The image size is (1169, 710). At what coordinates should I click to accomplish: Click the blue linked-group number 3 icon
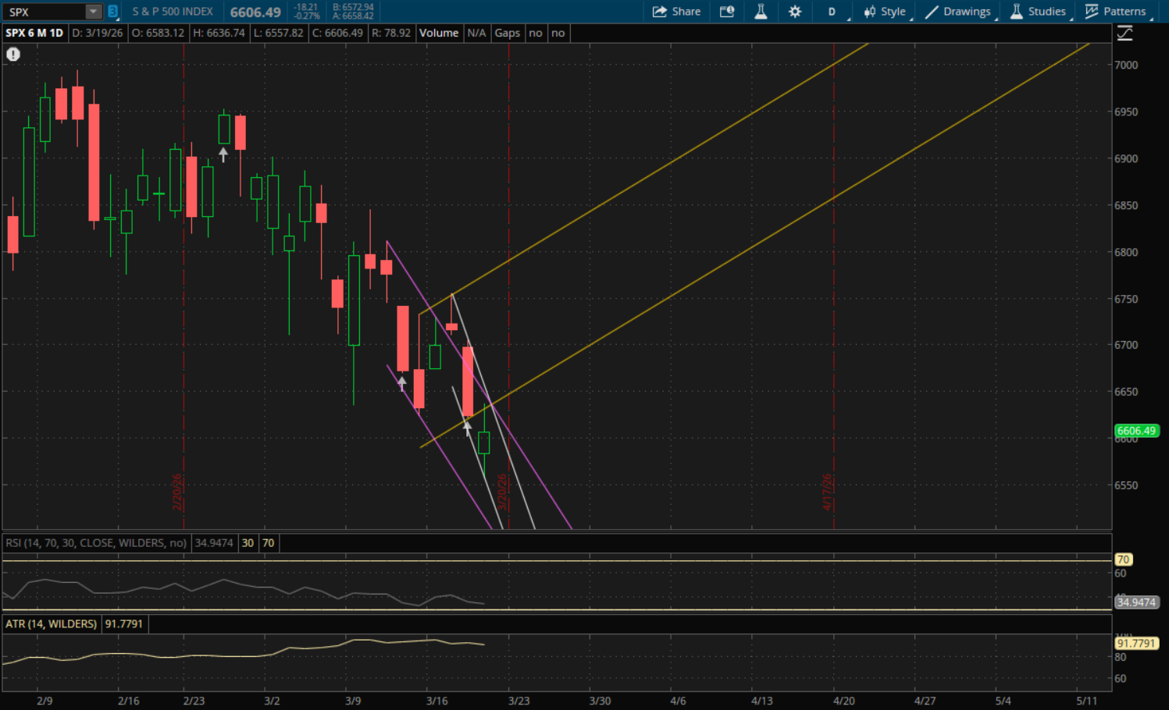113,12
